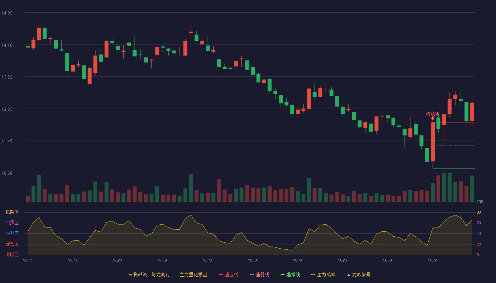The width and height of the screenshot is (496, 283).
Task: Toggle the 强压线 legend entry
Action: pyautogui.click(x=229, y=275)
